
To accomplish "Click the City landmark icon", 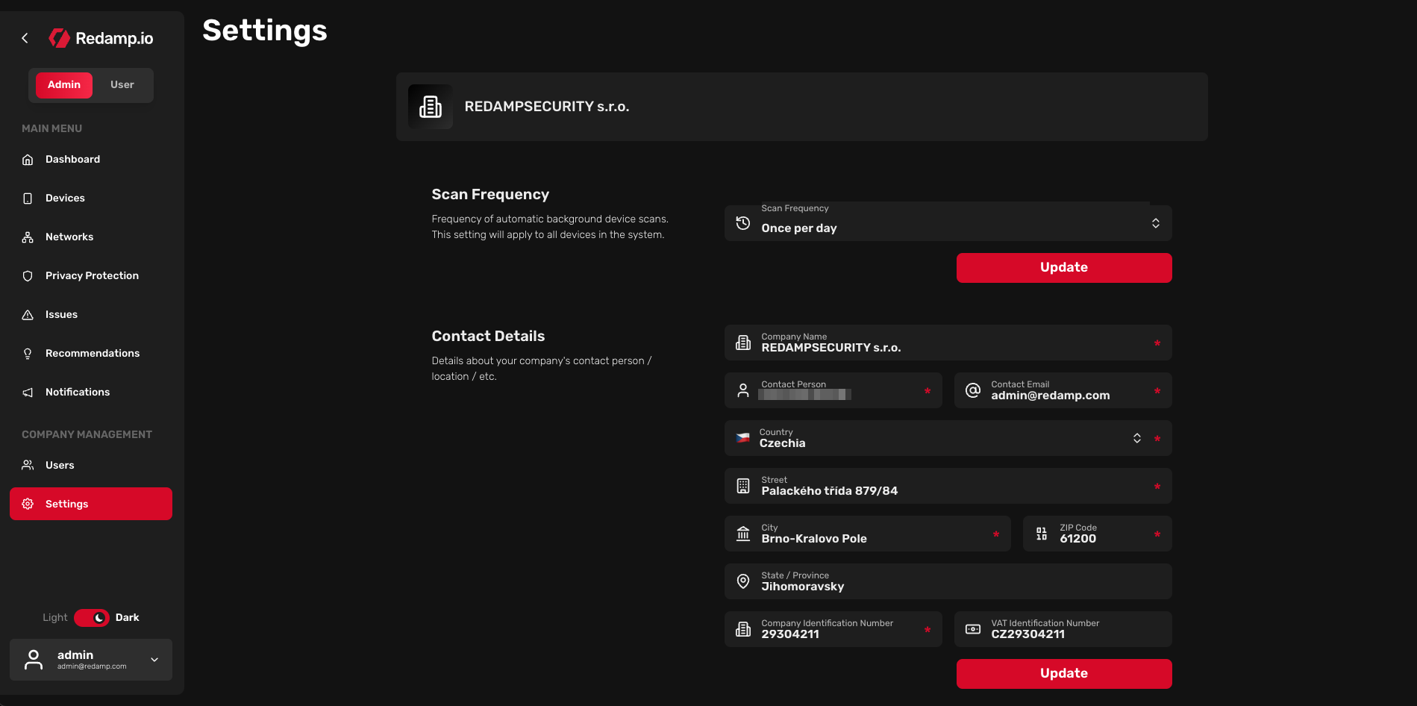I will (743, 534).
